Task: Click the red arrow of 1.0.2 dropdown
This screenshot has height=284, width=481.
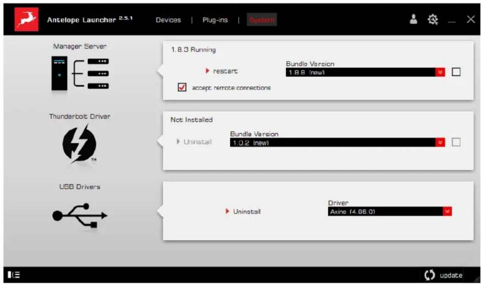Action: [440, 142]
